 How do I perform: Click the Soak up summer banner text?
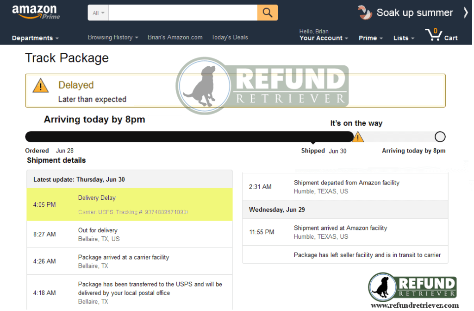pyautogui.click(x=414, y=13)
